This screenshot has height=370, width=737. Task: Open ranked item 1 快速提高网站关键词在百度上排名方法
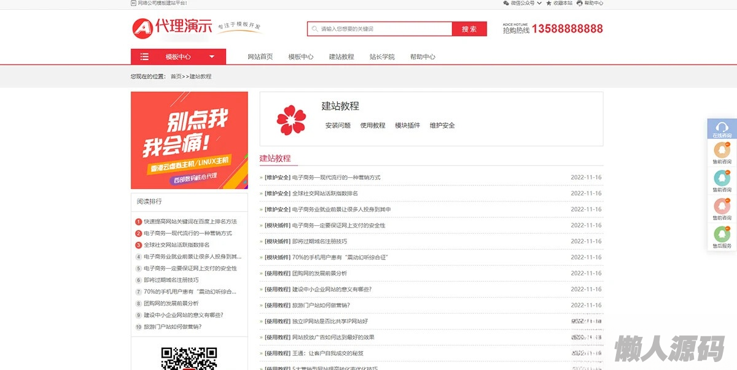[190, 222]
